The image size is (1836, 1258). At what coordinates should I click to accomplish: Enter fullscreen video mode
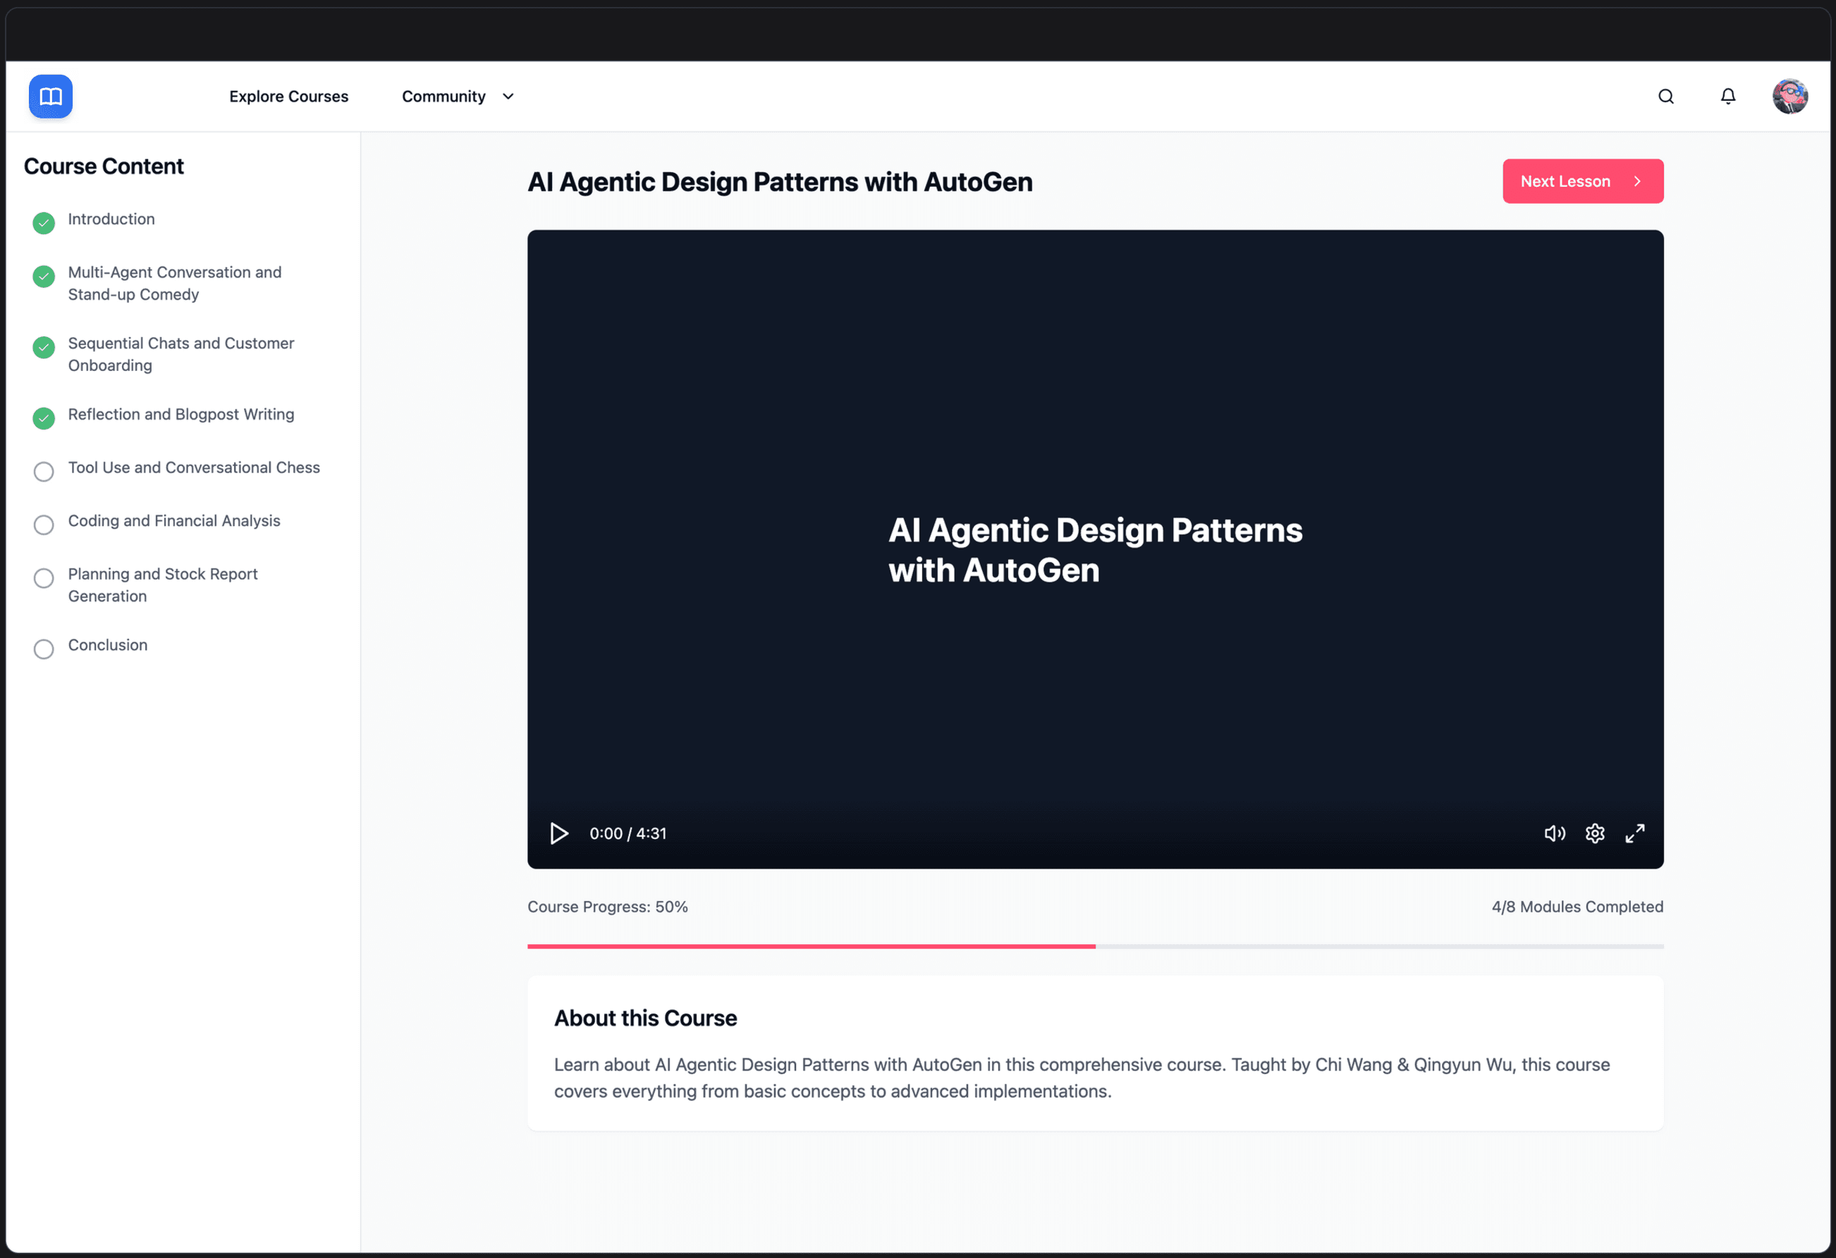tap(1635, 833)
